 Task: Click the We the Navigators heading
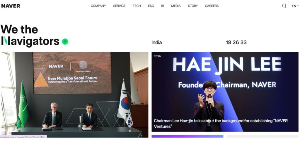click(30, 35)
